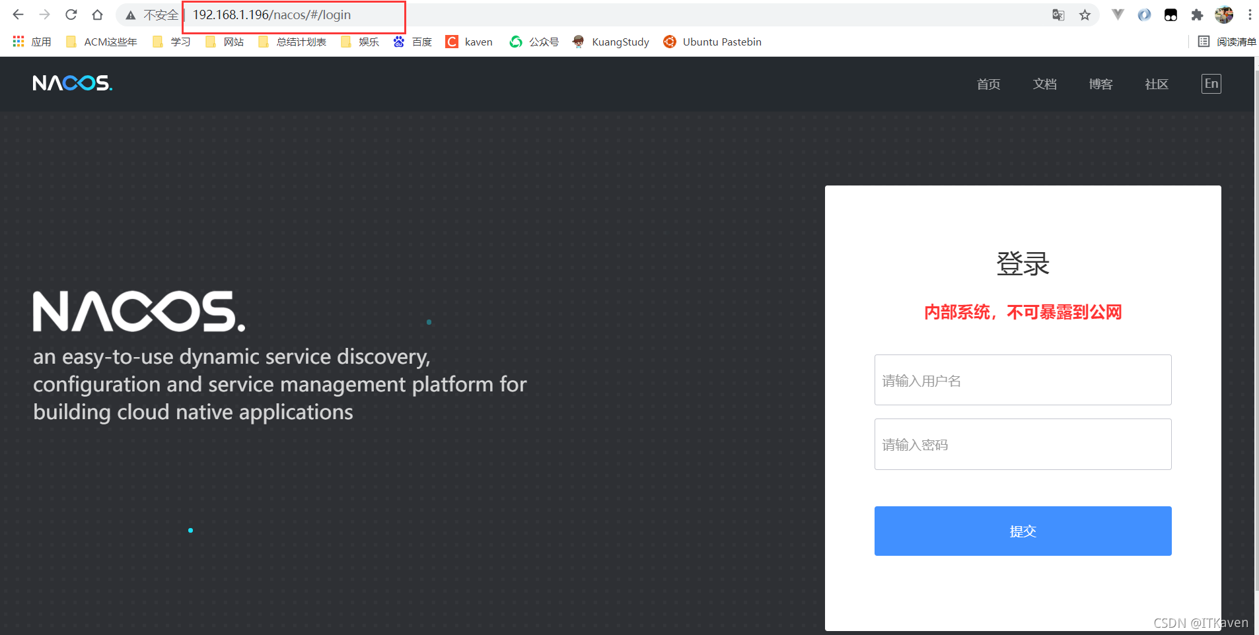
Task: Open the 总结计划表 bookmark folder
Action: coord(292,42)
